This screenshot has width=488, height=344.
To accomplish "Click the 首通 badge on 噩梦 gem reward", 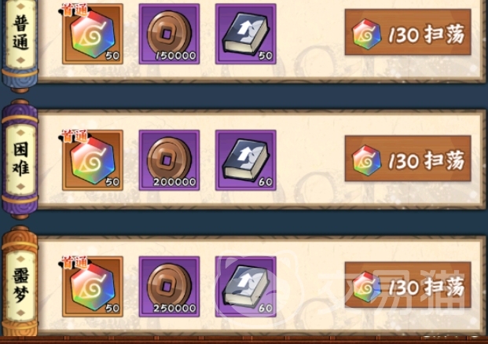I will (x=75, y=263).
